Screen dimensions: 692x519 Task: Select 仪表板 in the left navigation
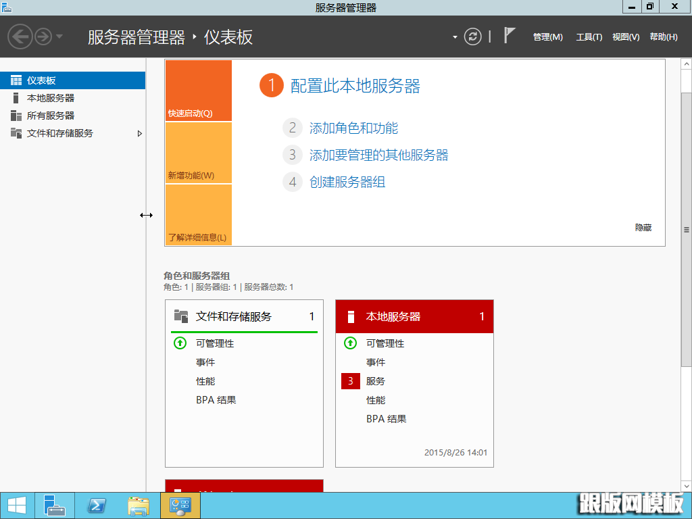point(72,80)
